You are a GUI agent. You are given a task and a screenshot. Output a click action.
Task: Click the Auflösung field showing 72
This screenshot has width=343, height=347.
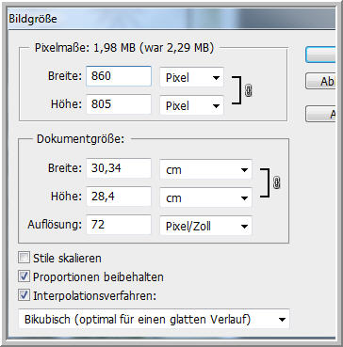click(x=119, y=225)
